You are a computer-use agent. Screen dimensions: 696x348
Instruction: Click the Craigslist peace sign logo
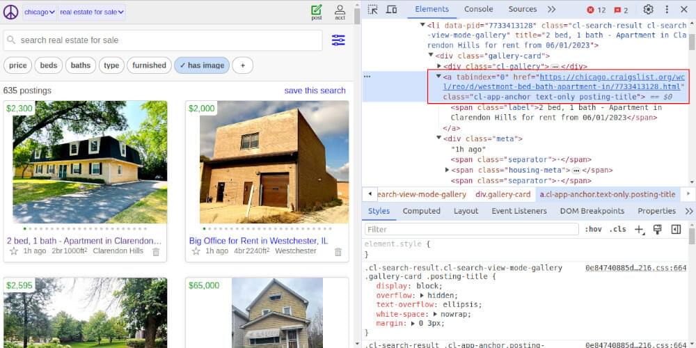click(x=10, y=12)
